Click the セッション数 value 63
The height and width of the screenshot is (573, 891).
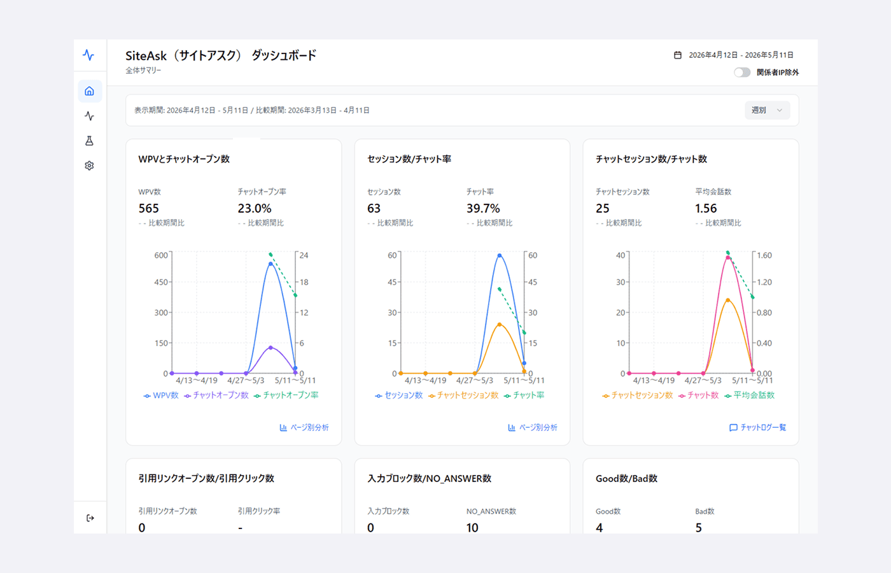[374, 208]
